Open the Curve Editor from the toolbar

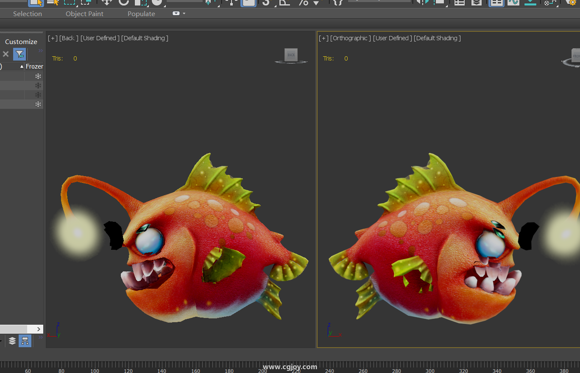coord(513,2)
